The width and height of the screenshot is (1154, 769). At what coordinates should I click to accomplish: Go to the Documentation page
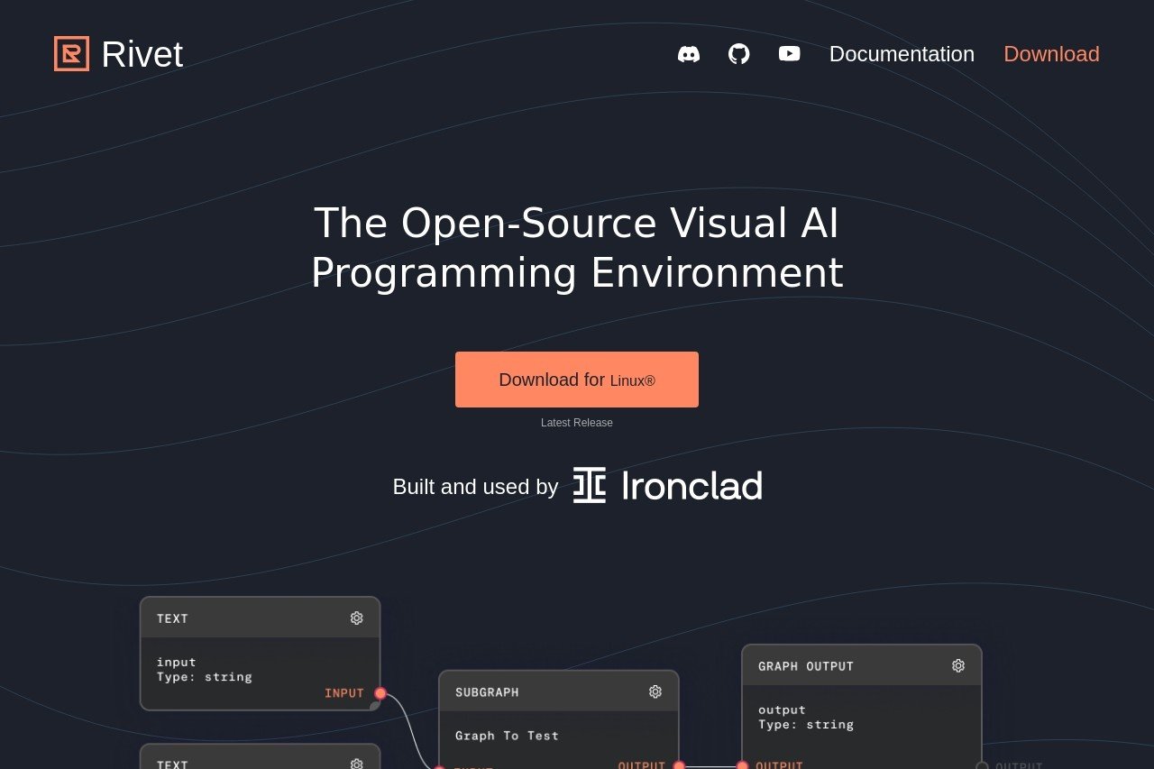coord(902,54)
